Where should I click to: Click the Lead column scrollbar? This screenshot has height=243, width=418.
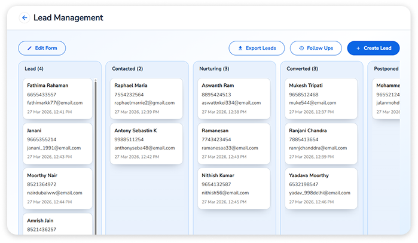pos(96,157)
